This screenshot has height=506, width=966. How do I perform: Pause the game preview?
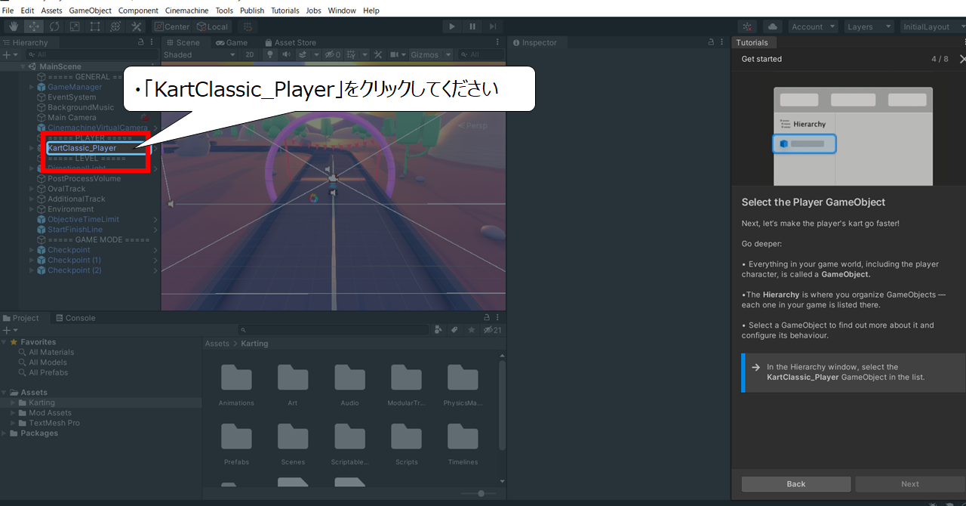point(472,26)
